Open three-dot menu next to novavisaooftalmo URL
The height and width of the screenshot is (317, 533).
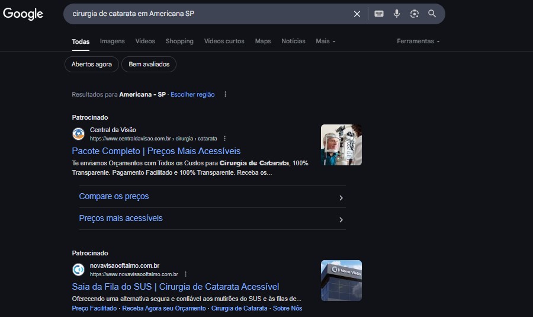click(185, 274)
